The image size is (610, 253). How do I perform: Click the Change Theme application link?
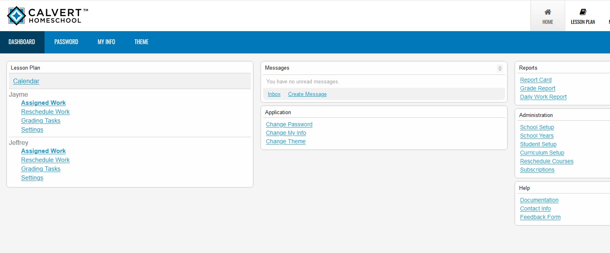285,141
